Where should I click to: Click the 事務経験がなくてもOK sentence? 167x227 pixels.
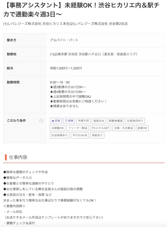[50, 200]
